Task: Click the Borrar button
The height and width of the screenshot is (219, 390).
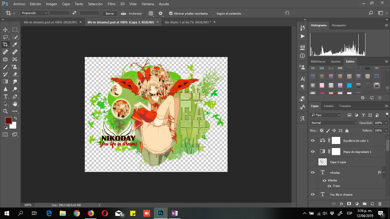Action: [110, 13]
